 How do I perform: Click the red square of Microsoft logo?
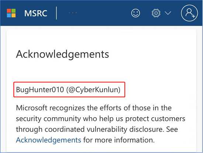9,11
